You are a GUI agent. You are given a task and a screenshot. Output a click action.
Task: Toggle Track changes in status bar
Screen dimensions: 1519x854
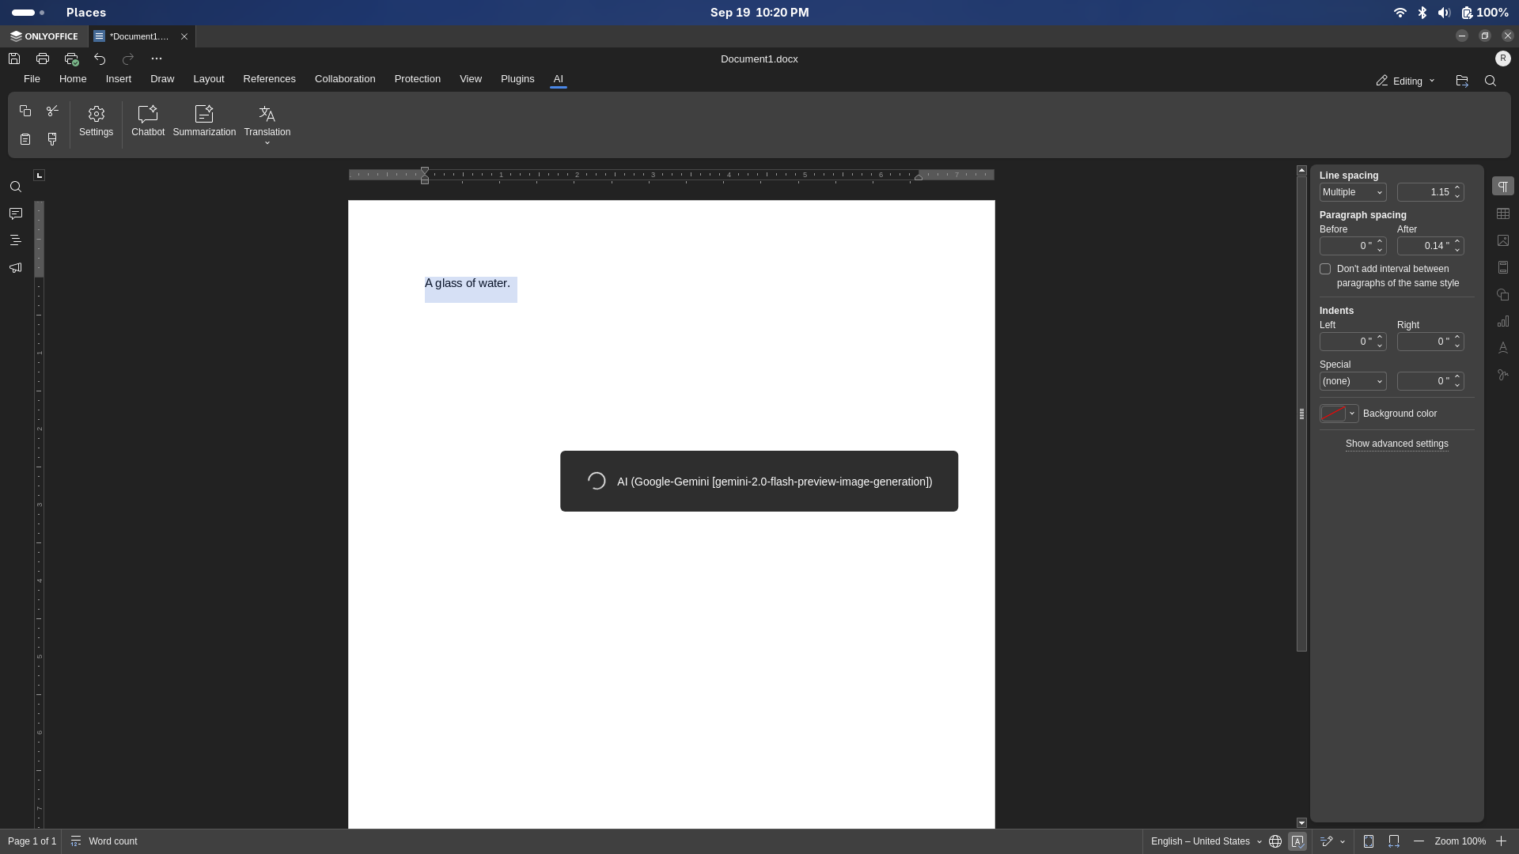[x=1327, y=841]
